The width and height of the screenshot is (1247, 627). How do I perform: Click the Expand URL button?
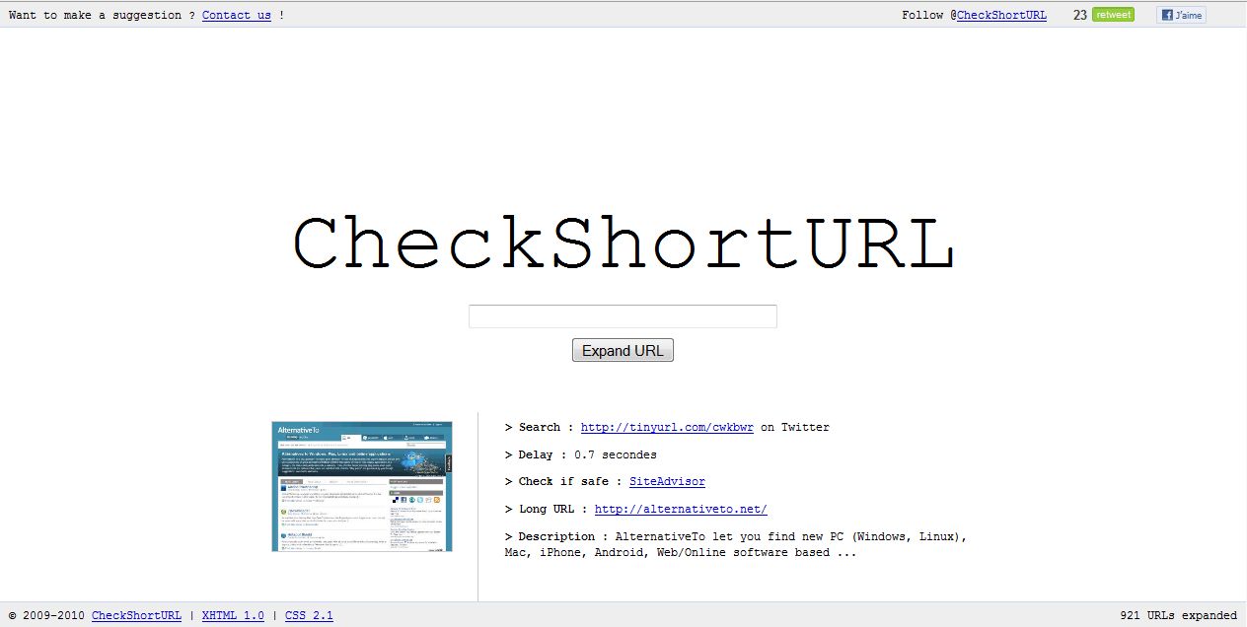coord(623,350)
